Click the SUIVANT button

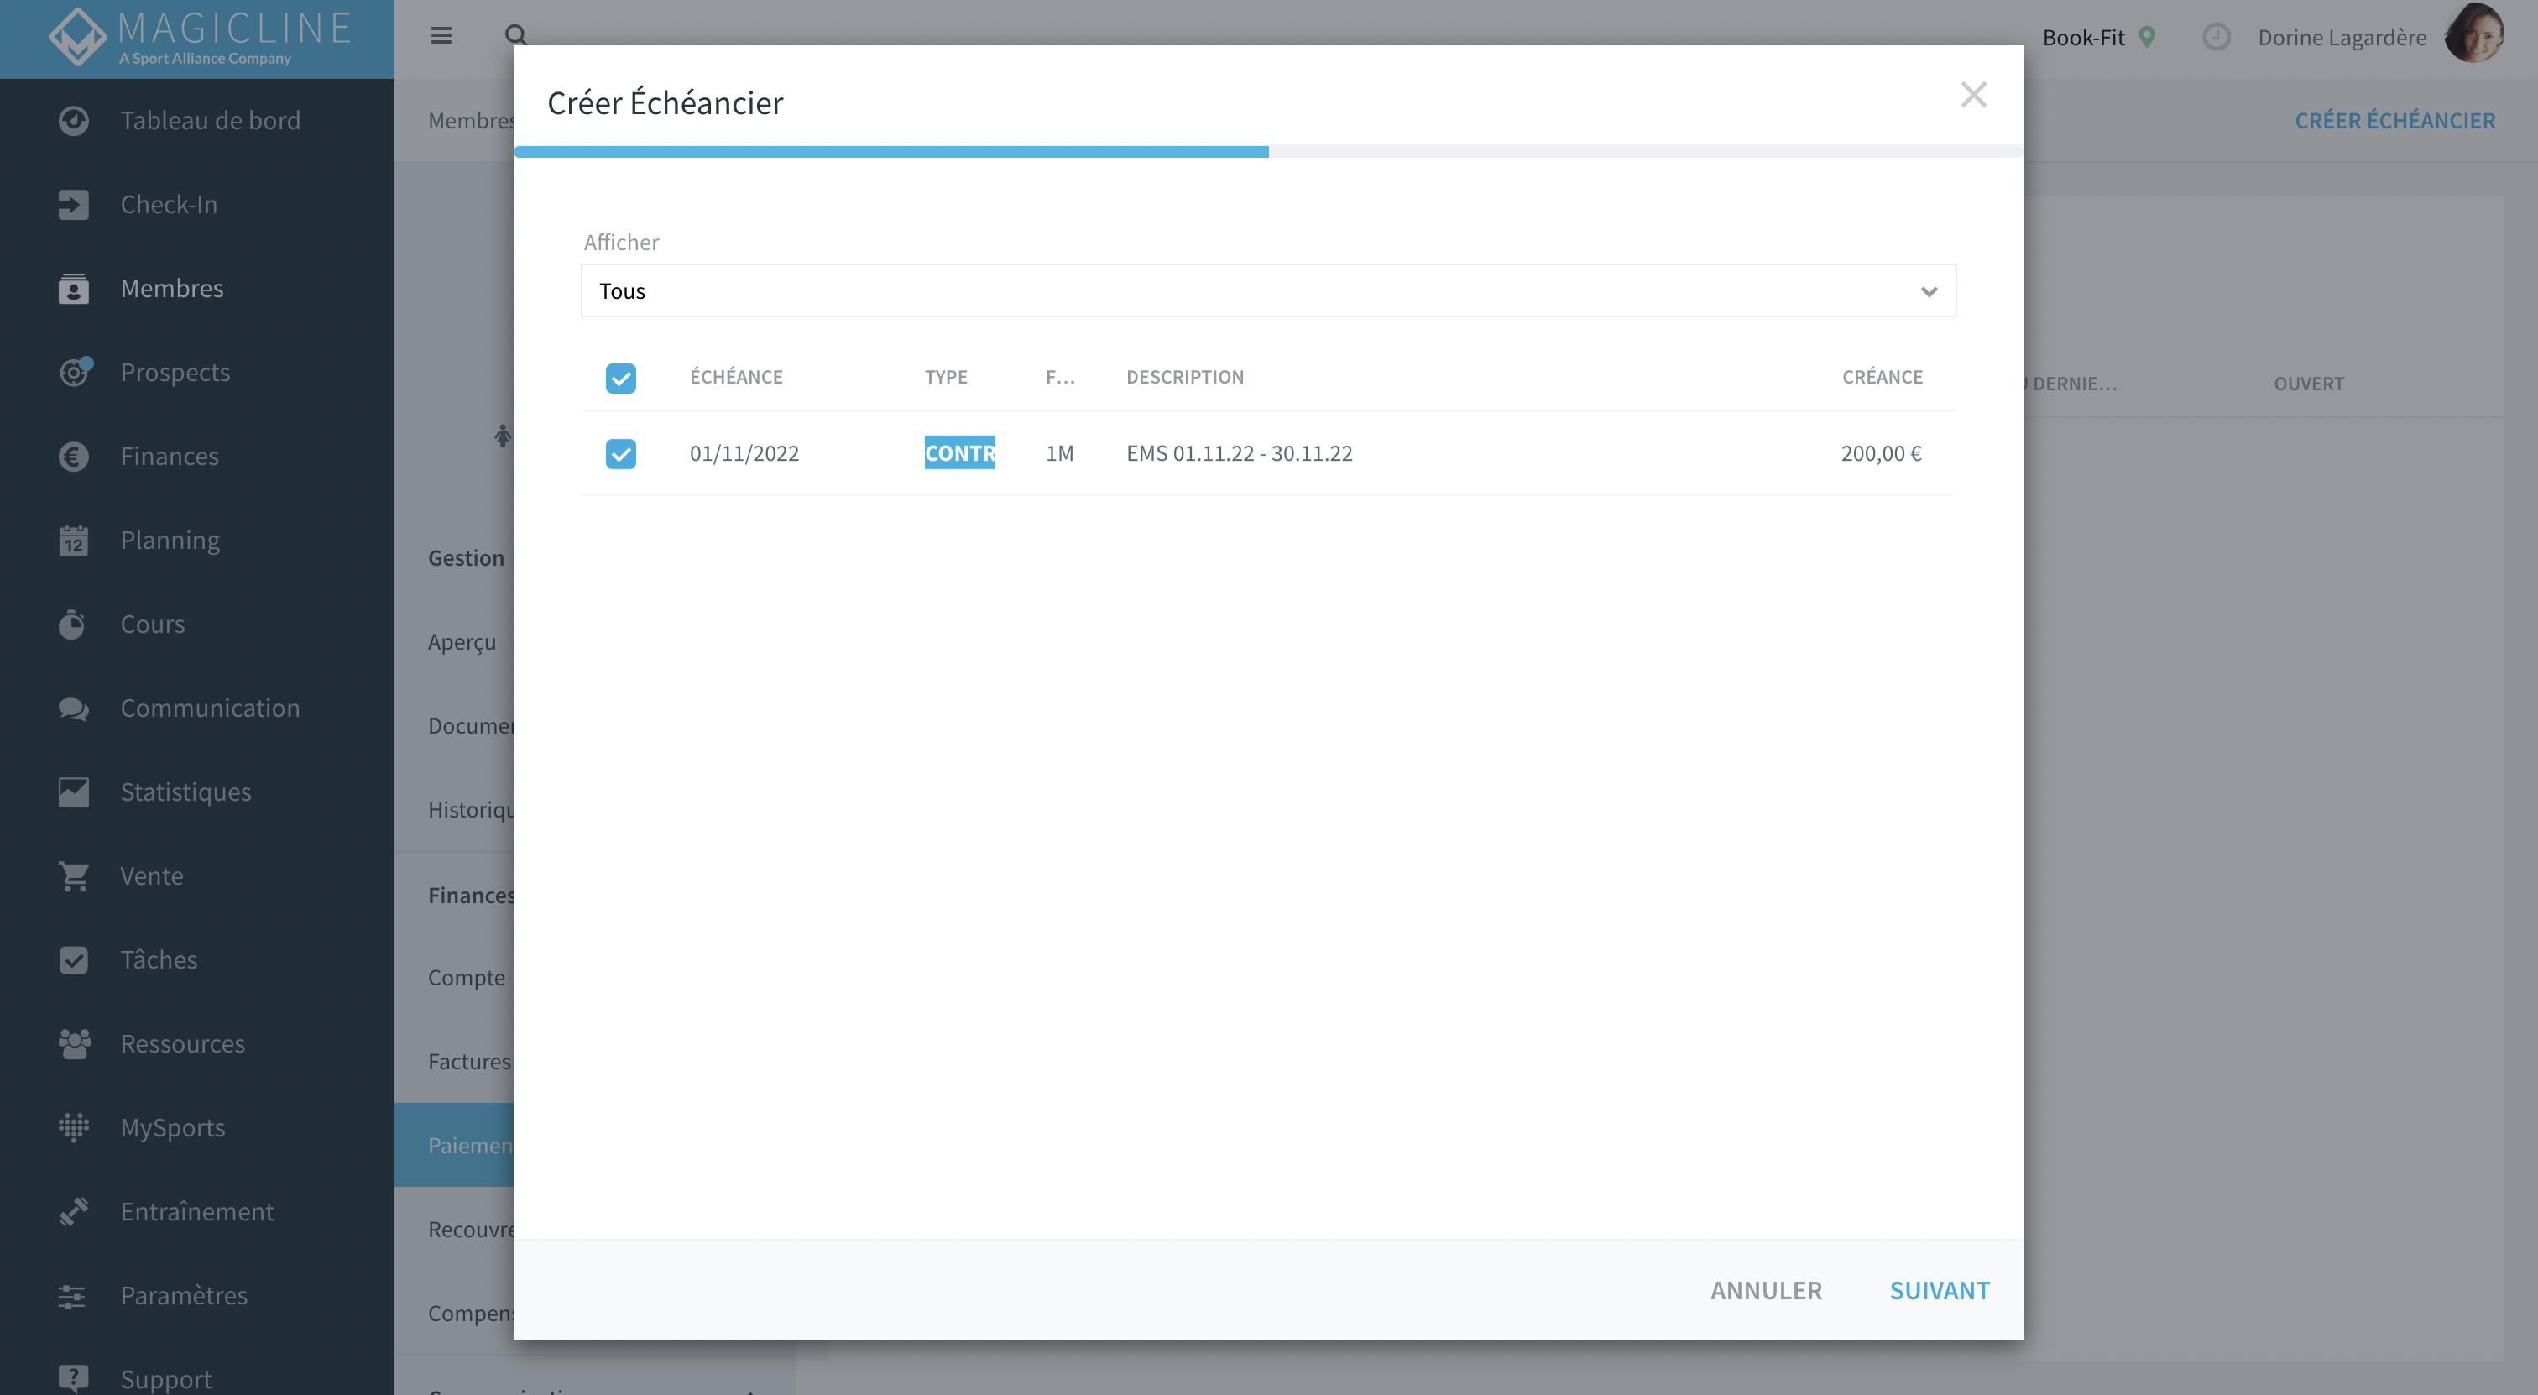(x=1939, y=1291)
